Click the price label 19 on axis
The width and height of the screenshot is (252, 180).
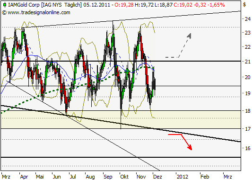(247, 93)
